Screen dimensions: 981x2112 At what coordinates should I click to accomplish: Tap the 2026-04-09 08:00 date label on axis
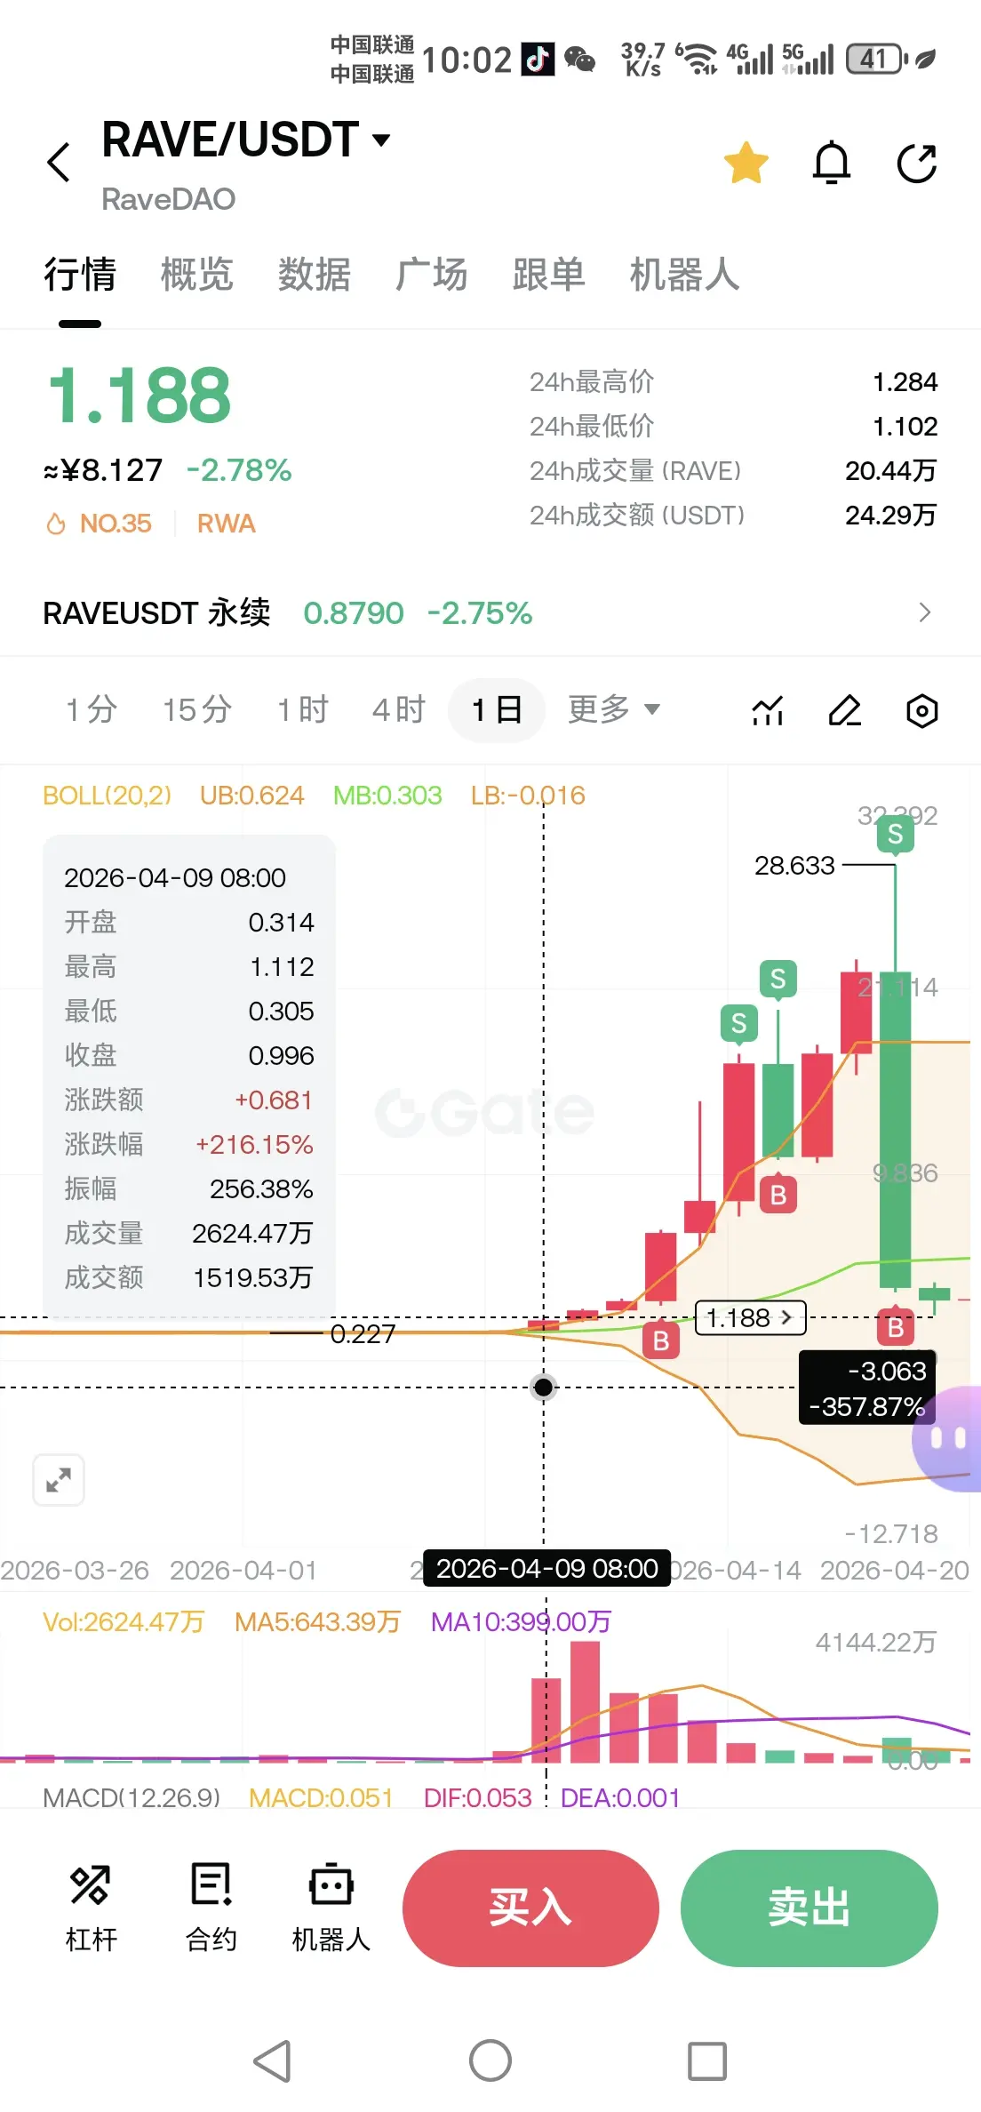(546, 1569)
